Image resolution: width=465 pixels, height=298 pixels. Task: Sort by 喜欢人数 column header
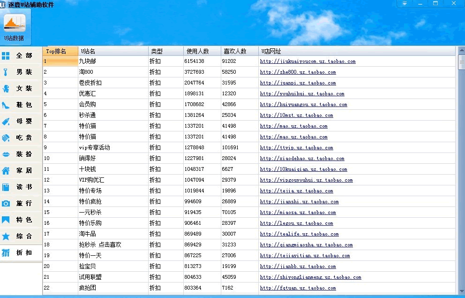tap(240, 51)
